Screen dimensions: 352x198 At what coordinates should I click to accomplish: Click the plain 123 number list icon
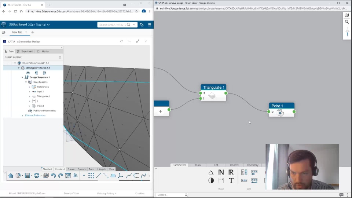point(244,180)
